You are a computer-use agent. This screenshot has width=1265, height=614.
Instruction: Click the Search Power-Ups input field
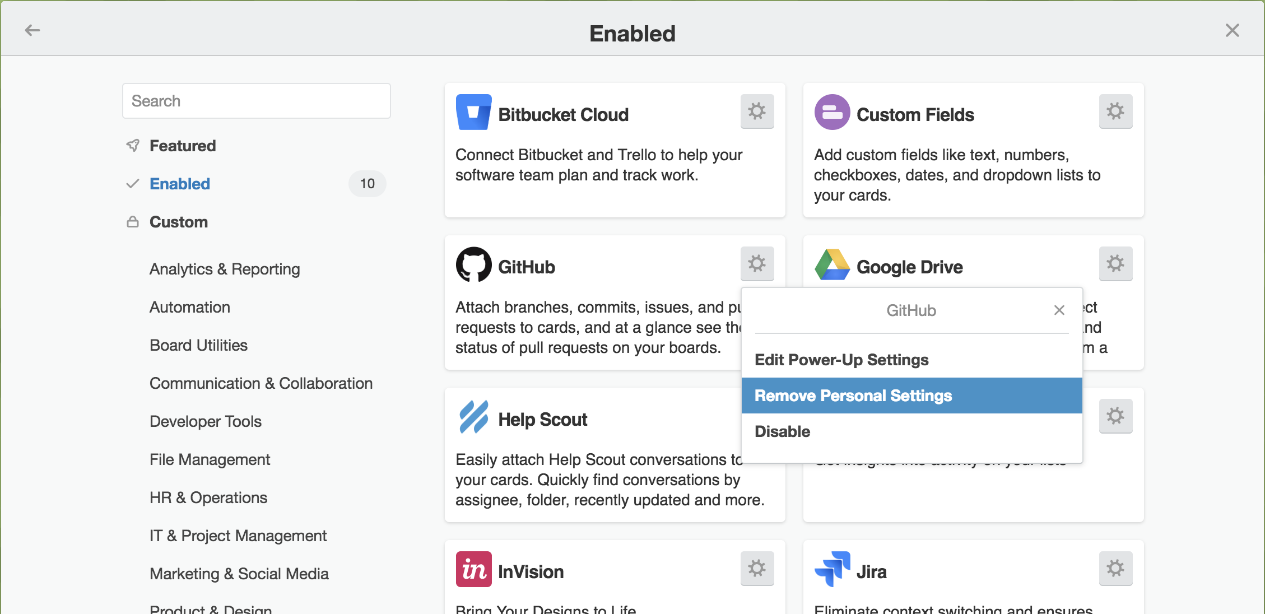pyautogui.click(x=256, y=101)
